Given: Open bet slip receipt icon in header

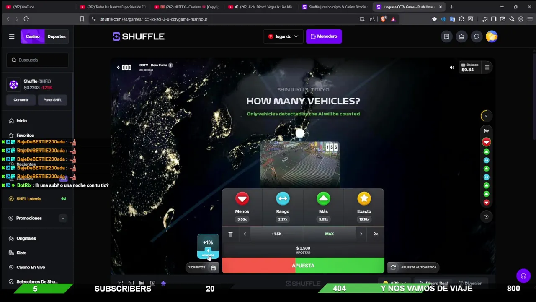Looking at the screenshot, I should point(446,36).
